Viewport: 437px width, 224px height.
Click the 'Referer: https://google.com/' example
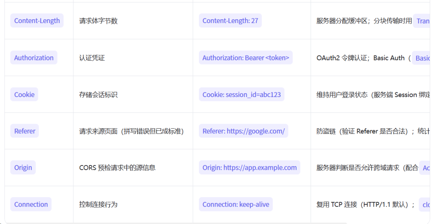[x=243, y=131]
